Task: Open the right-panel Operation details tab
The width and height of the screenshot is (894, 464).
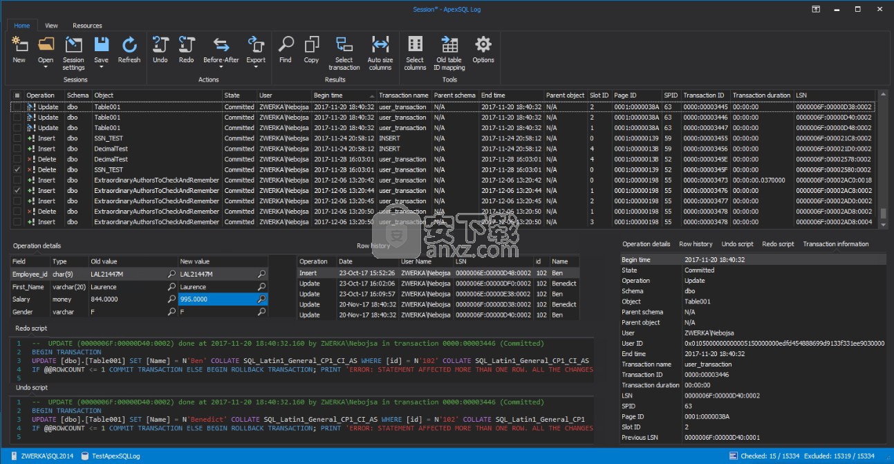Action: click(646, 244)
